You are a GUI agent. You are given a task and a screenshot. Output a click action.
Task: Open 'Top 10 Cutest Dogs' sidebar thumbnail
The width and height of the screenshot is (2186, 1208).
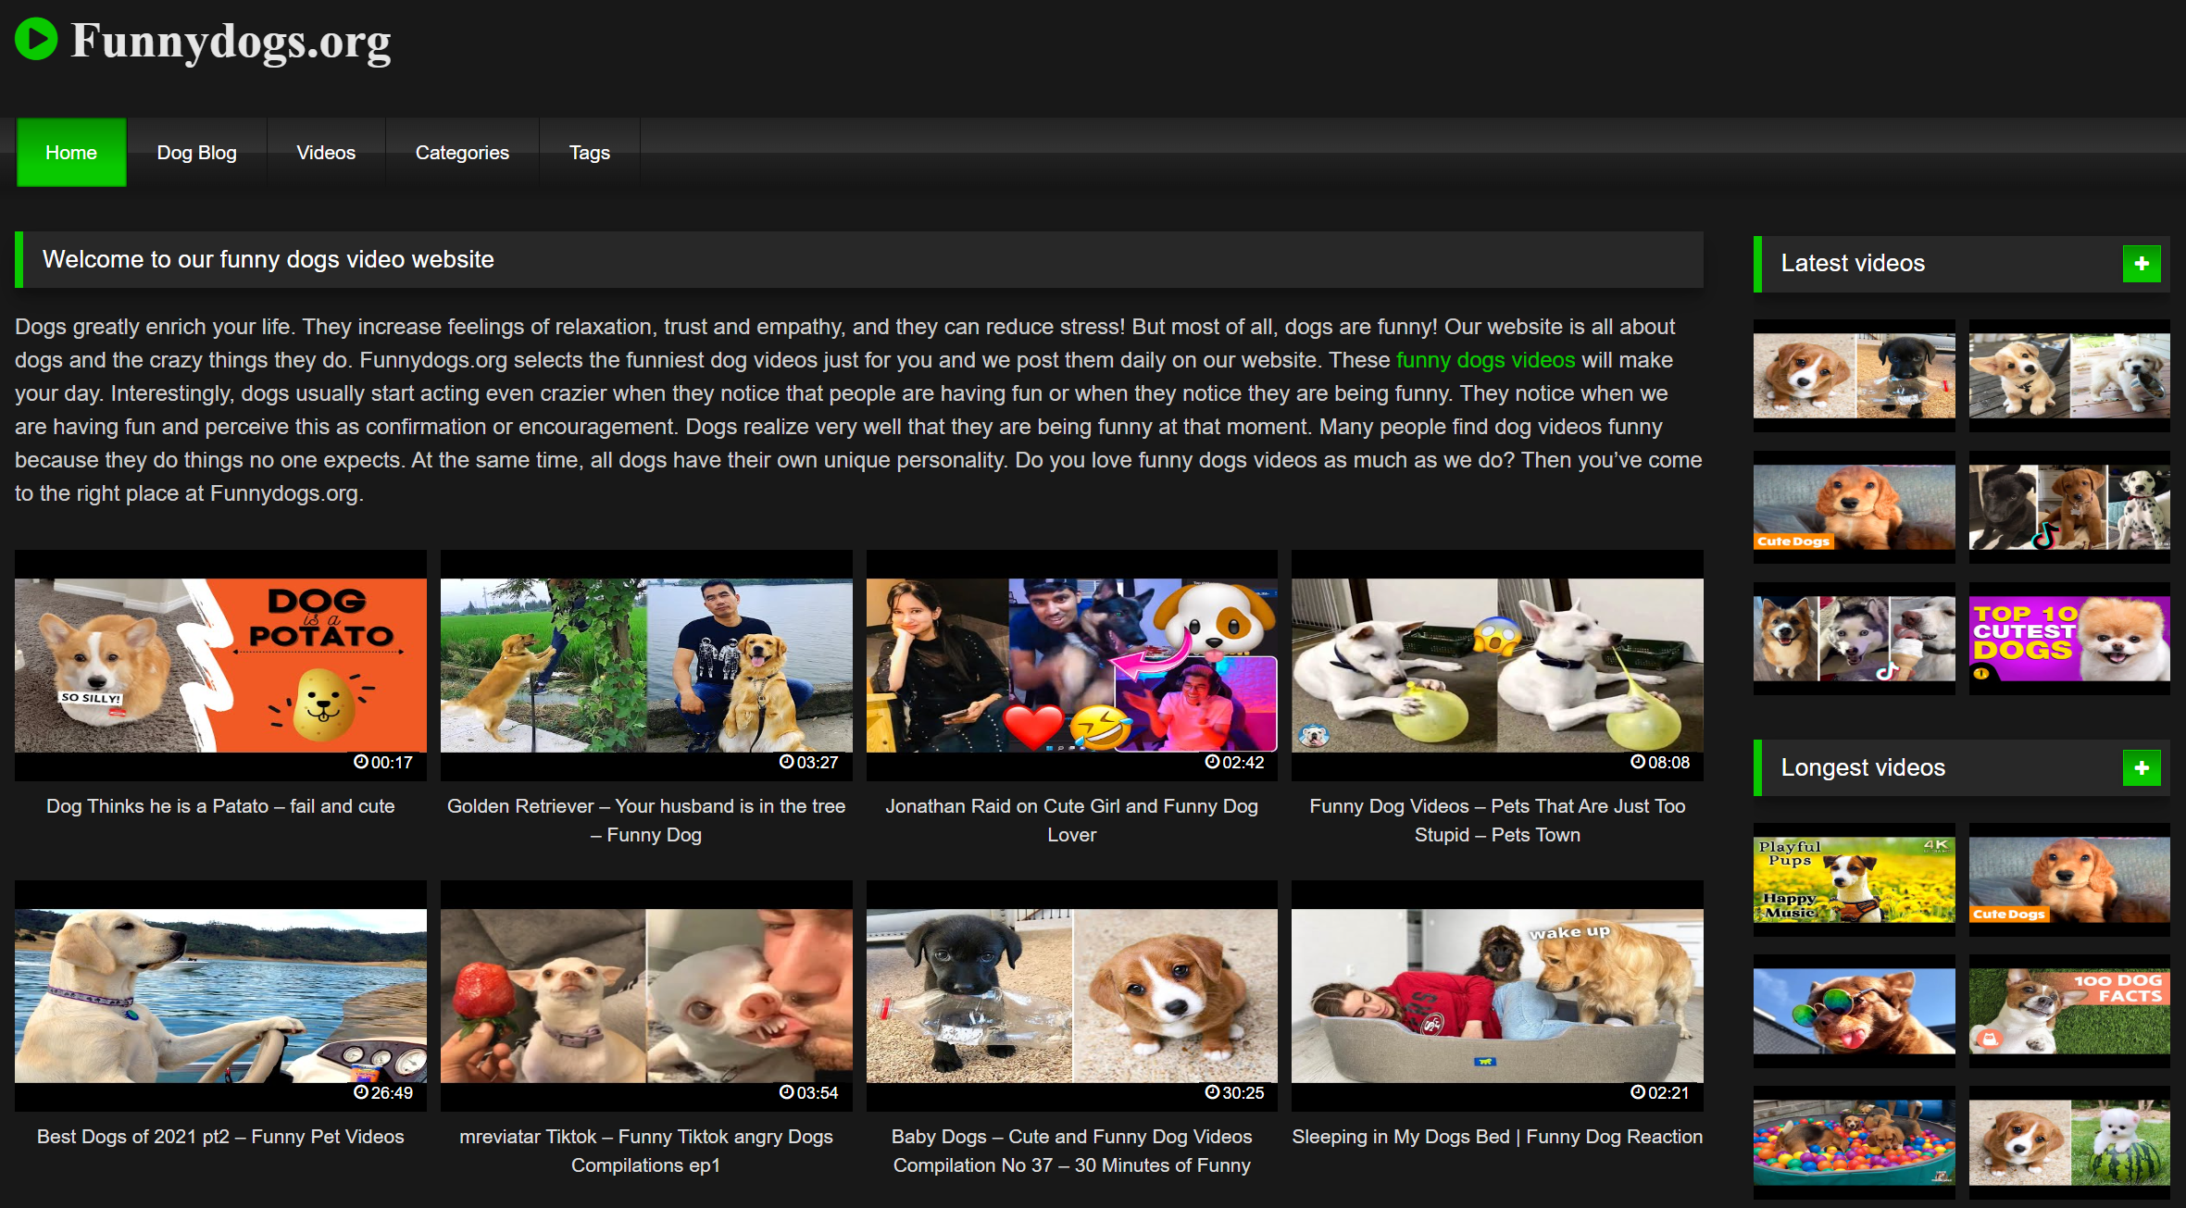pos(2068,639)
